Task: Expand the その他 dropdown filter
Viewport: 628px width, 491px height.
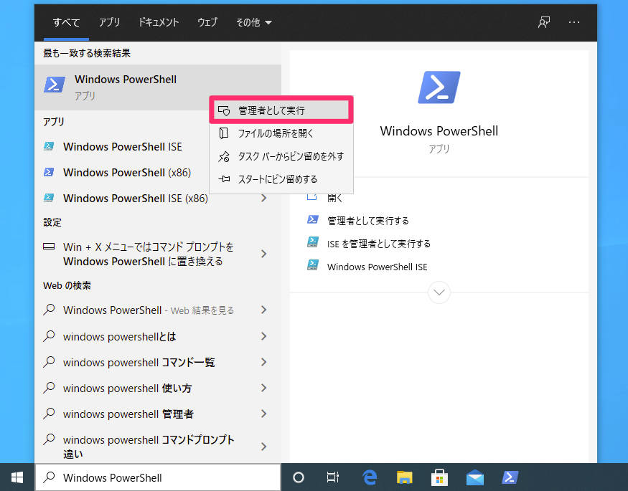Action: pyautogui.click(x=253, y=22)
